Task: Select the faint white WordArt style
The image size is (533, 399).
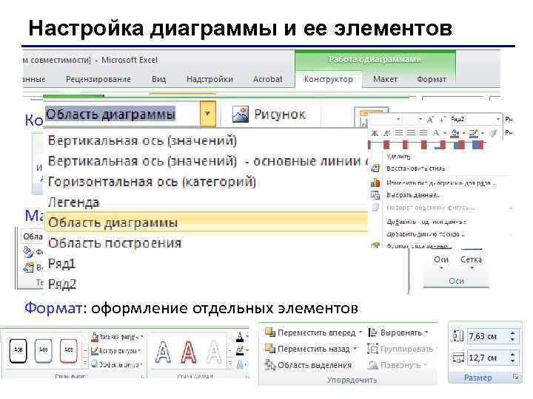Action: (x=214, y=352)
